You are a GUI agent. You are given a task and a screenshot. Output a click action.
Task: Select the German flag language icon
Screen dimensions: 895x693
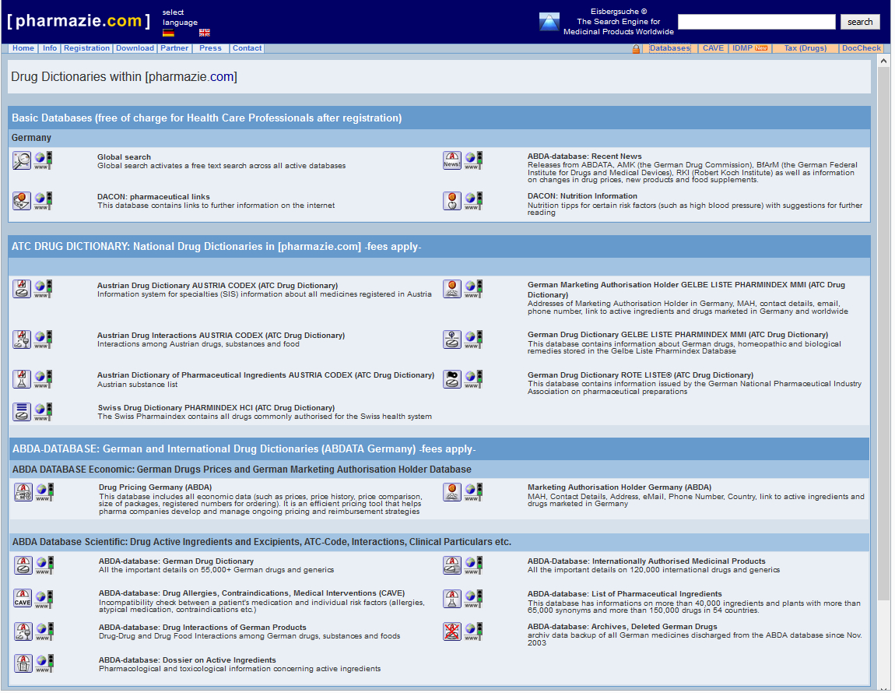tap(168, 33)
